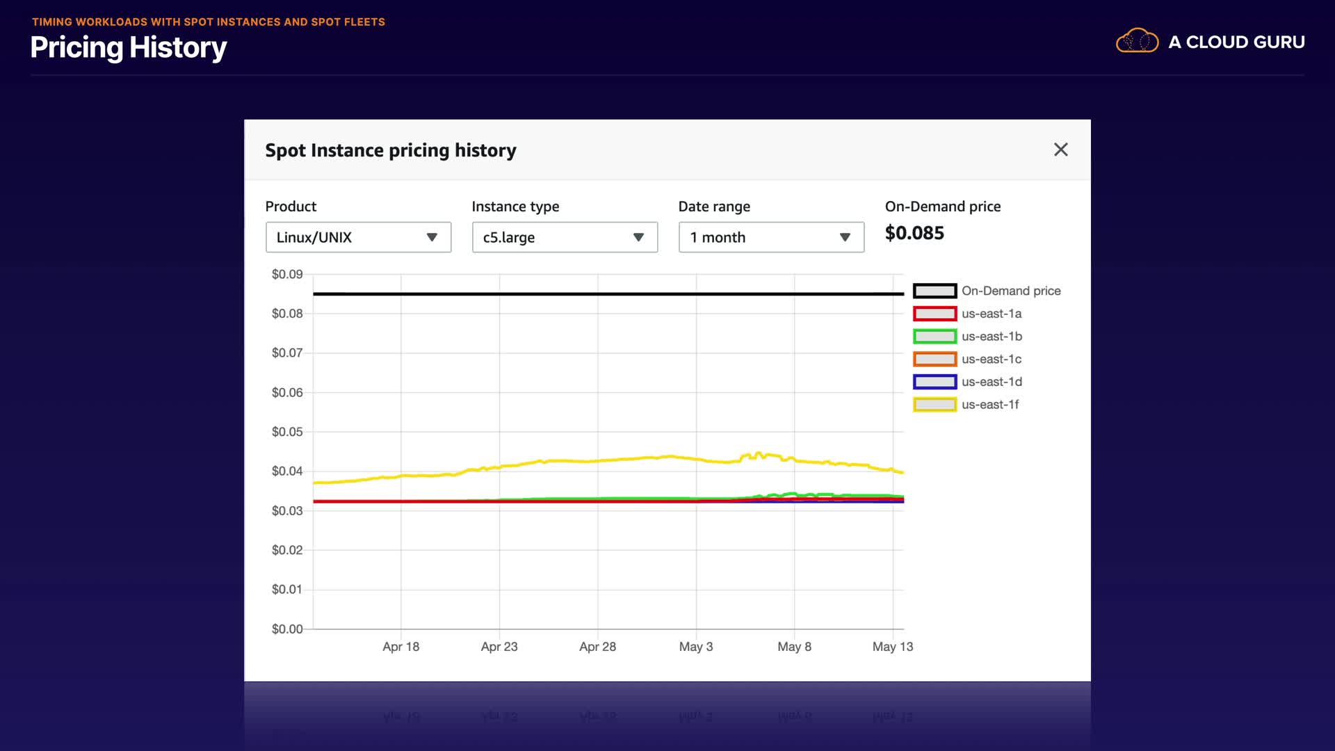The width and height of the screenshot is (1335, 751).
Task: Open the Product dropdown showing Linux/UNIX
Action: tap(358, 237)
